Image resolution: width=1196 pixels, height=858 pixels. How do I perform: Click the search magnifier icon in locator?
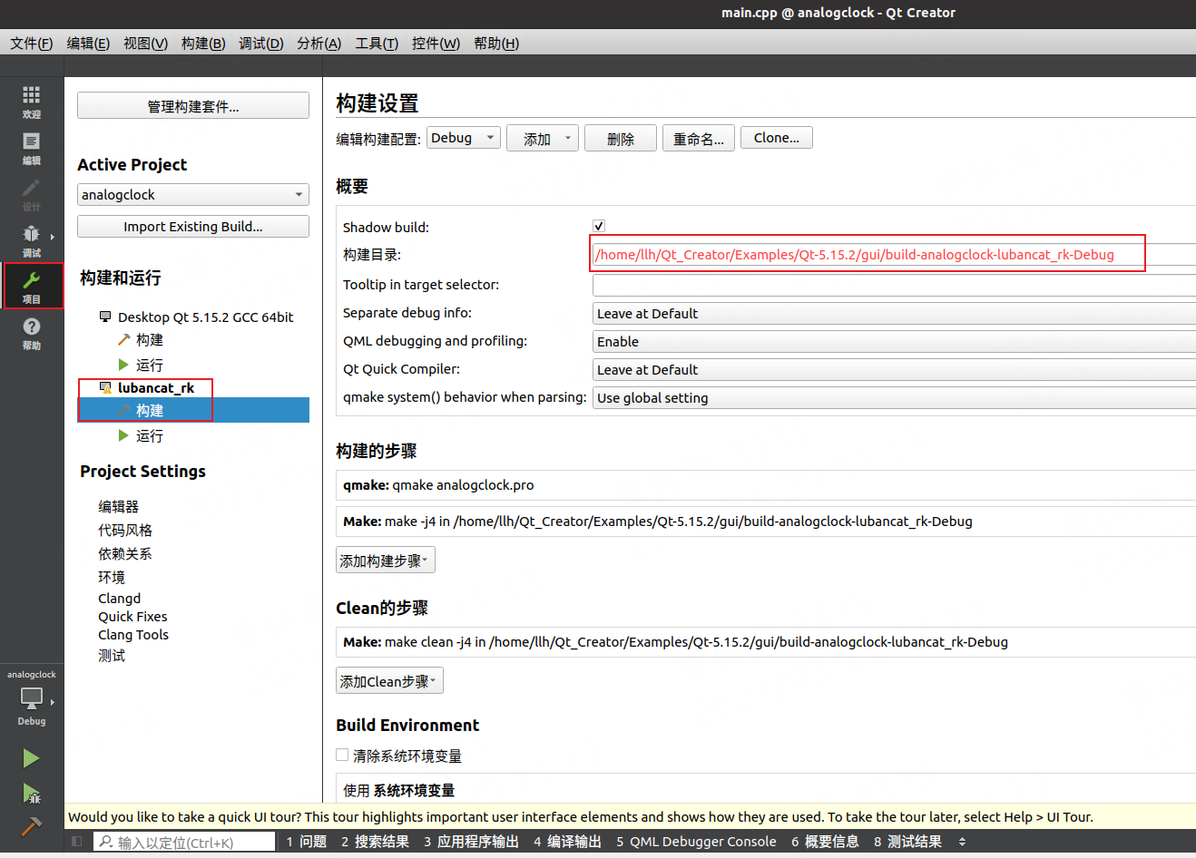coord(106,842)
